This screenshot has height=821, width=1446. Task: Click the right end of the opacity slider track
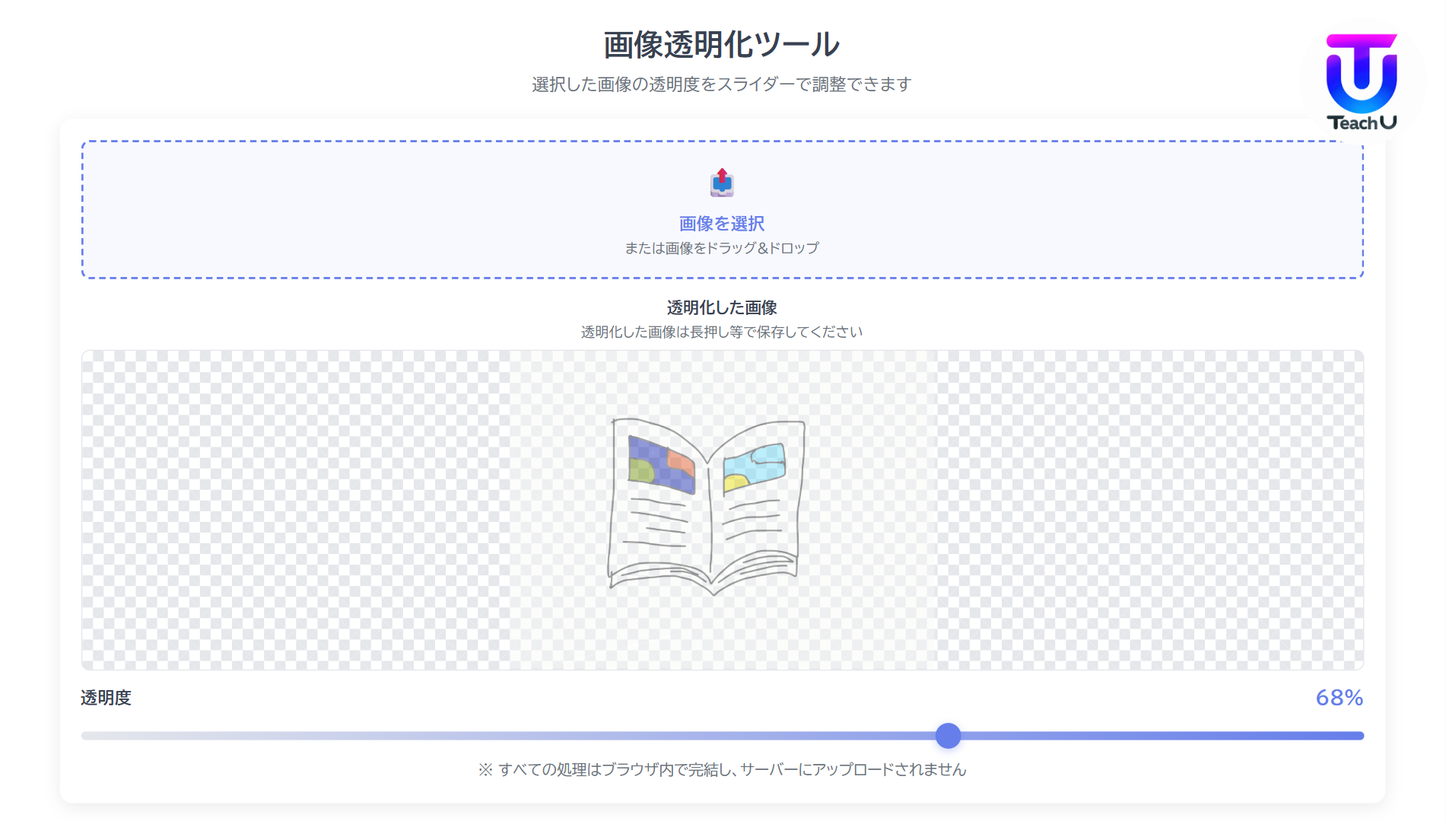click(x=1358, y=736)
